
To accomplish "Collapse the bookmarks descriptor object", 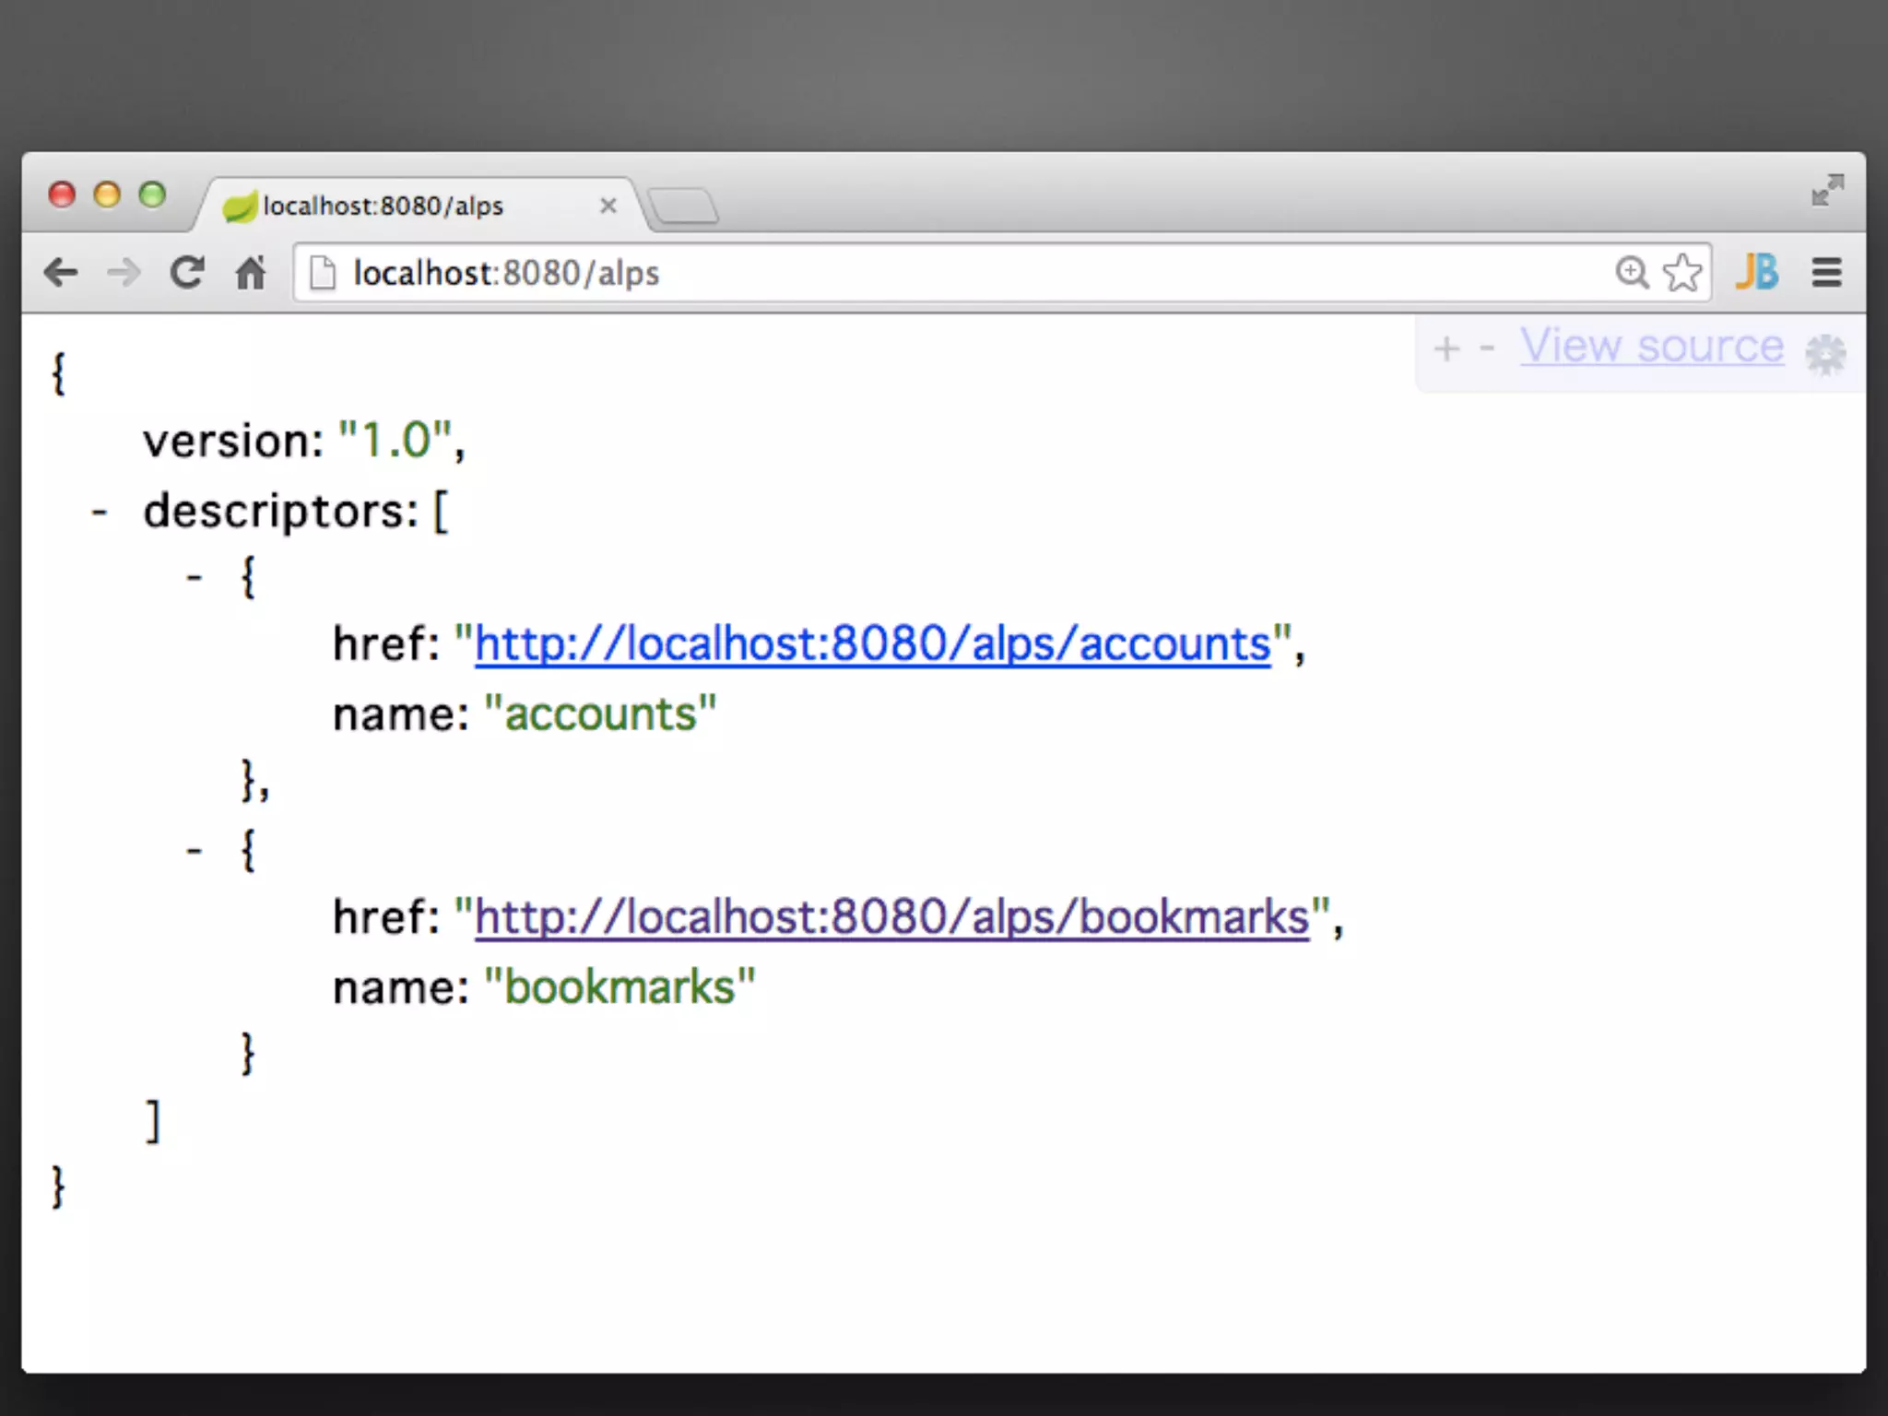I will point(194,851).
